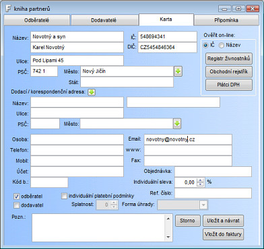Click the Město field Nový Jičín
This screenshot has height=249, width=264.
click(127, 71)
